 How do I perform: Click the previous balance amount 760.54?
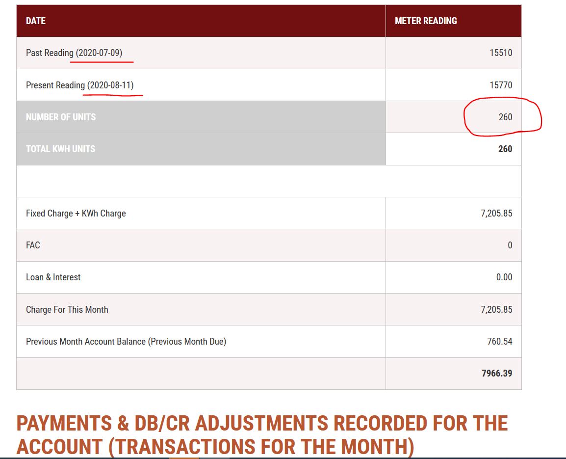pos(500,341)
